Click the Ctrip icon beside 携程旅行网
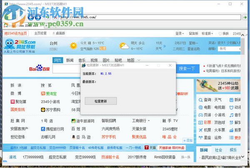This screenshot has width=250, height=168. [43, 129]
